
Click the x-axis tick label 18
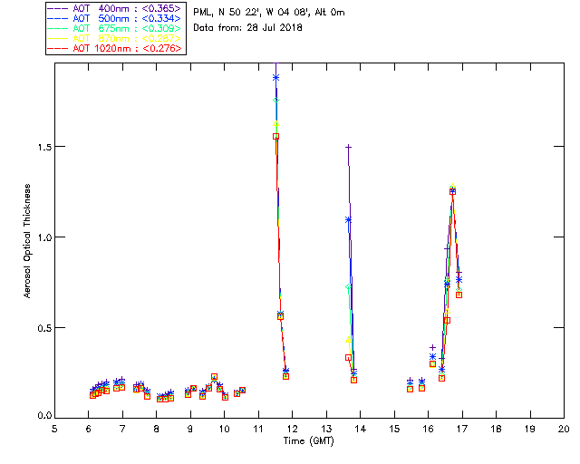496,429
